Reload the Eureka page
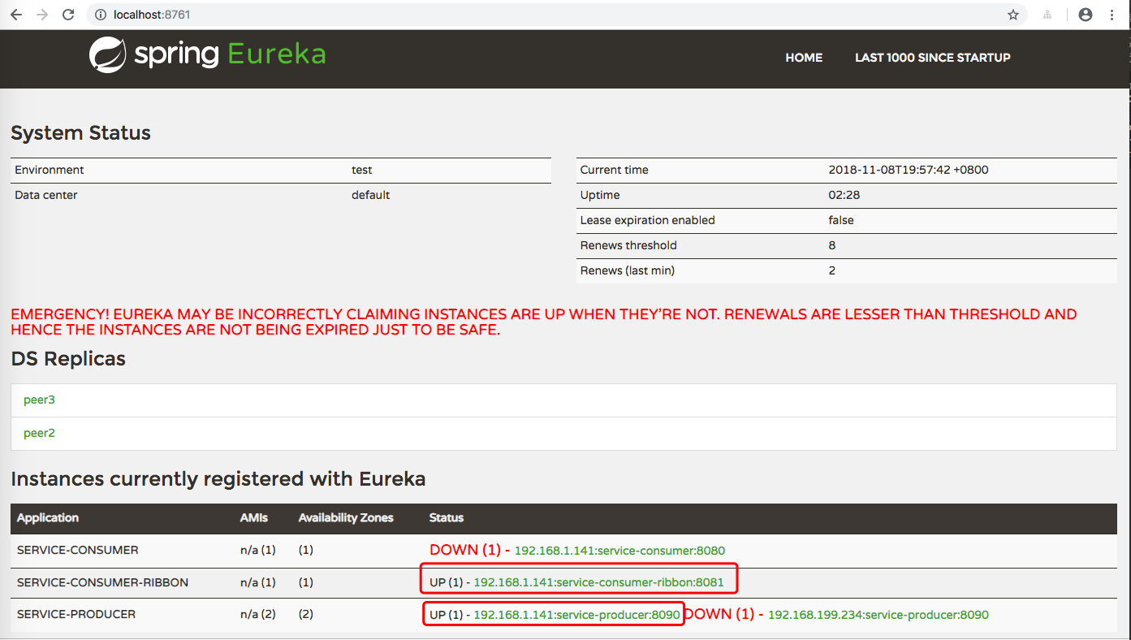 pyautogui.click(x=69, y=15)
